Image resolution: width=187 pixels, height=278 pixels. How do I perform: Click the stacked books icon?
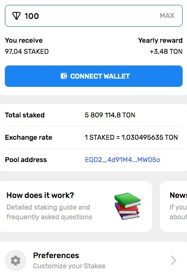pyautogui.click(x=127, y=206)
